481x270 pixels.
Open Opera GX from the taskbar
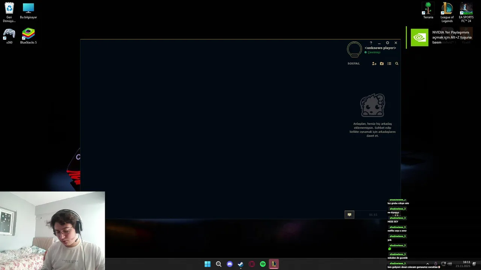(x=252, y=264)
